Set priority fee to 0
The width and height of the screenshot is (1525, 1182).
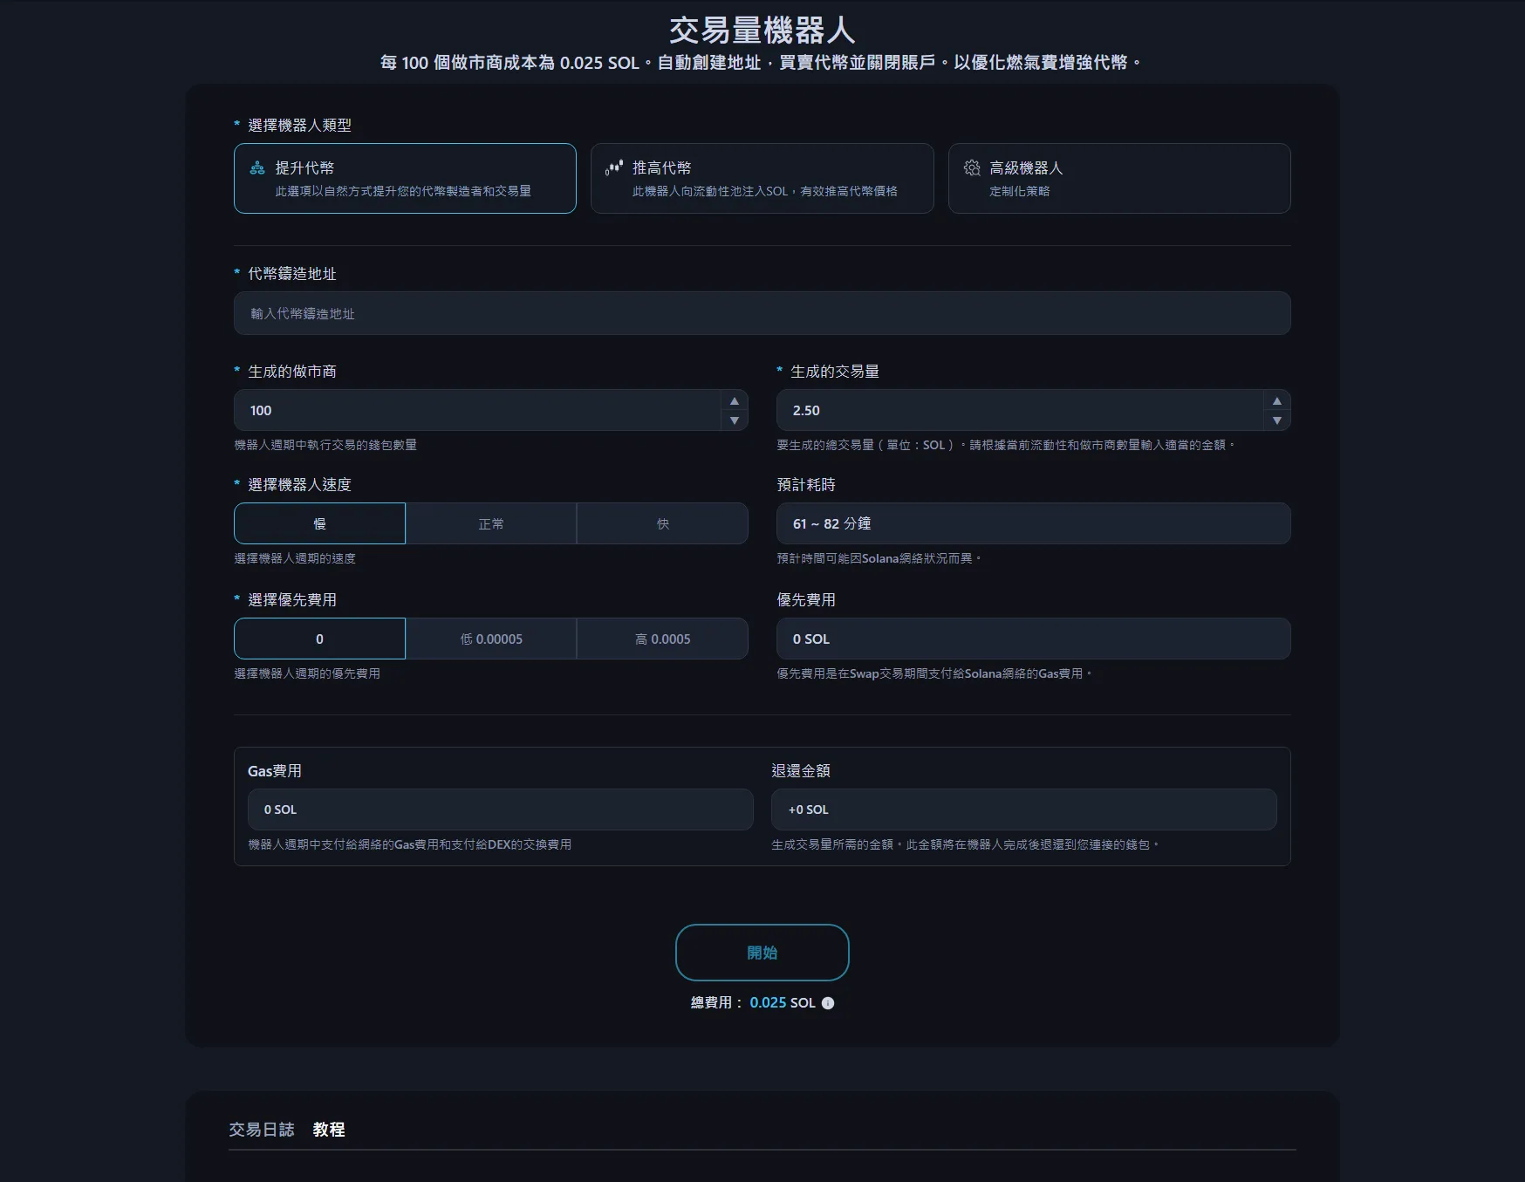pyautogui.click(x=319, y=639)
